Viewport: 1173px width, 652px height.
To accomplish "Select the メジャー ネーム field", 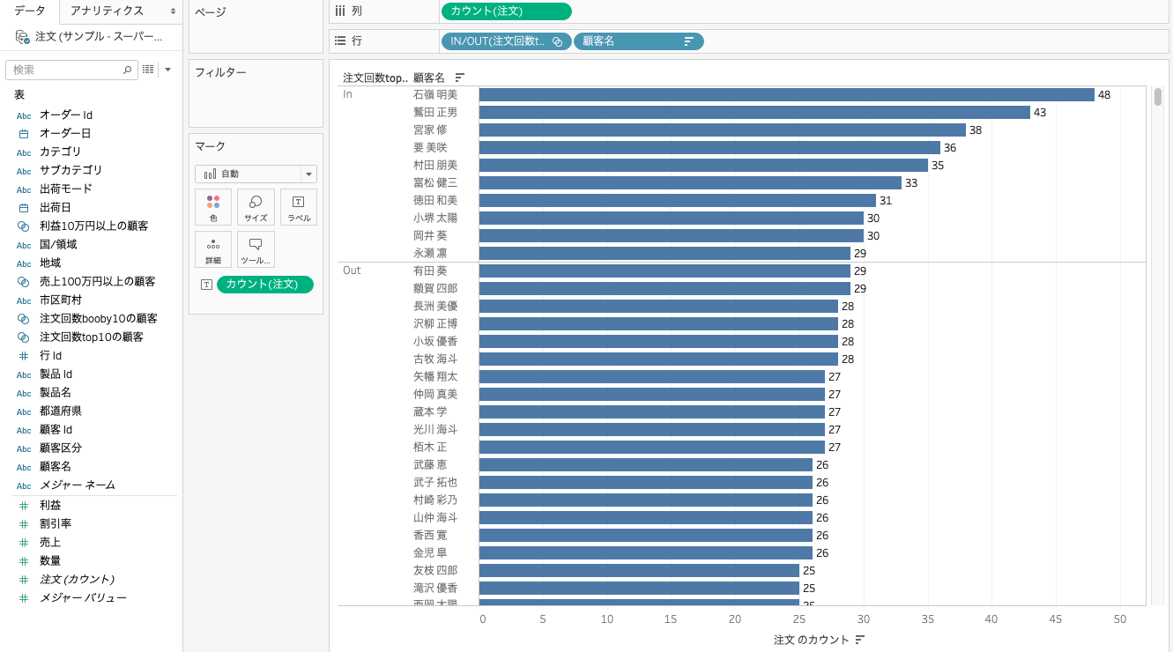I will pyautogui.click(x=77, y=485).
